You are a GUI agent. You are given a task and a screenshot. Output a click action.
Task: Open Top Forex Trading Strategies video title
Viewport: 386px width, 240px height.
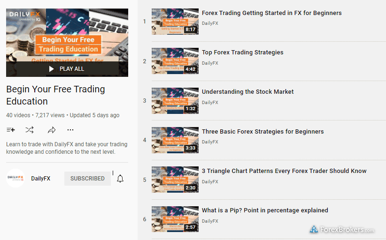[x=242, y=52]
